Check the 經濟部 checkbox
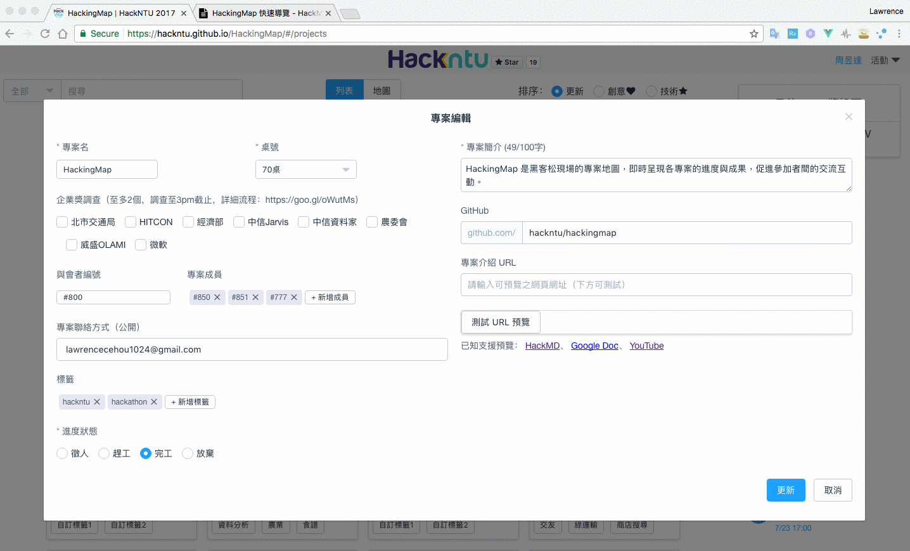910x551 pixels. (x=188, y=222)
